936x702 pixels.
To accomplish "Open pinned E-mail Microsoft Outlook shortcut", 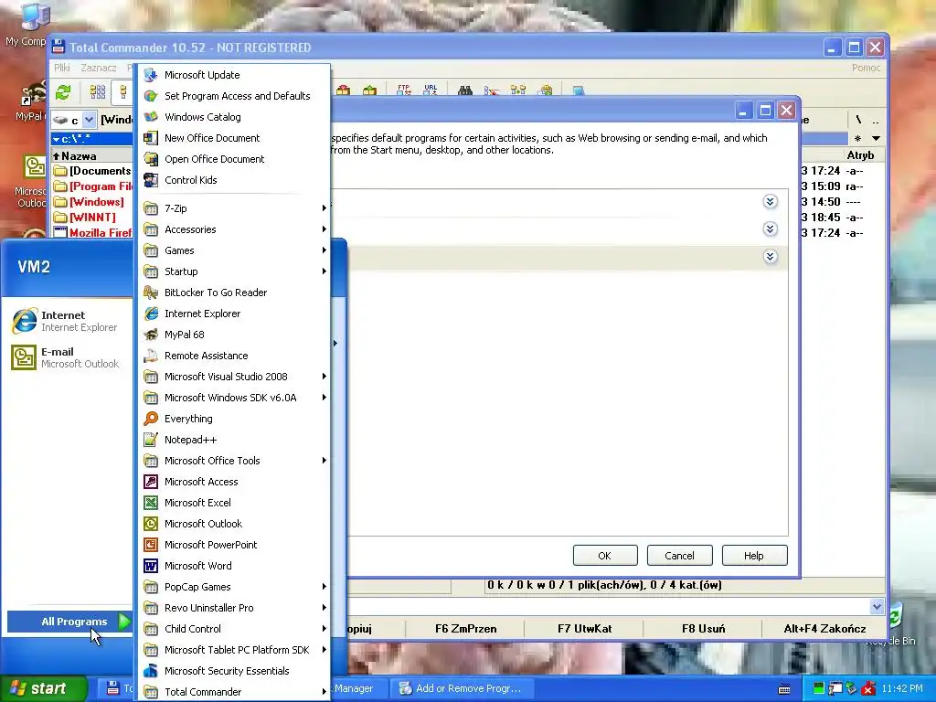I will coord(66,357).
